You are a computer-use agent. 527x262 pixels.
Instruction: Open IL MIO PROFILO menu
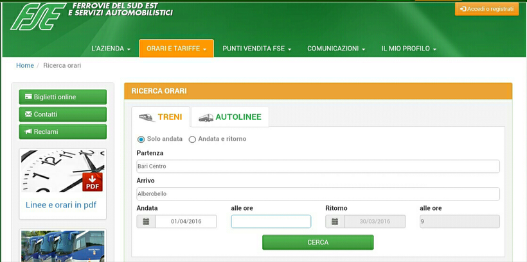click(x=409, y=49)
